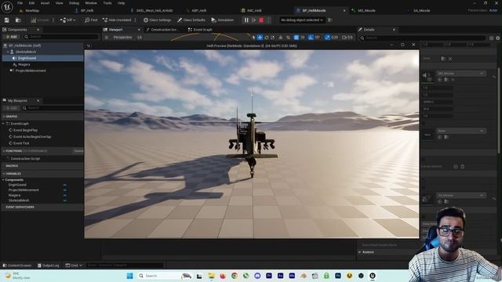Pause the running simulation
Image resolution: width=502 pixels, height=282 pixels.
[246, 20]
